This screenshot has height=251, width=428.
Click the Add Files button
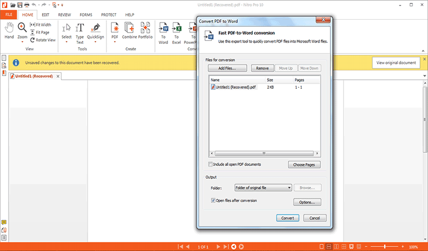pyautogui.click(x=227, y=68)
